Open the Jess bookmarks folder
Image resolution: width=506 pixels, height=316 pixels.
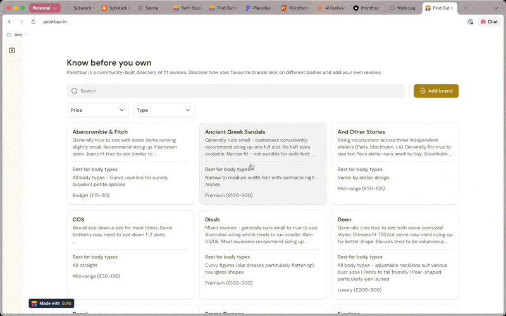(x=18, y=35)
